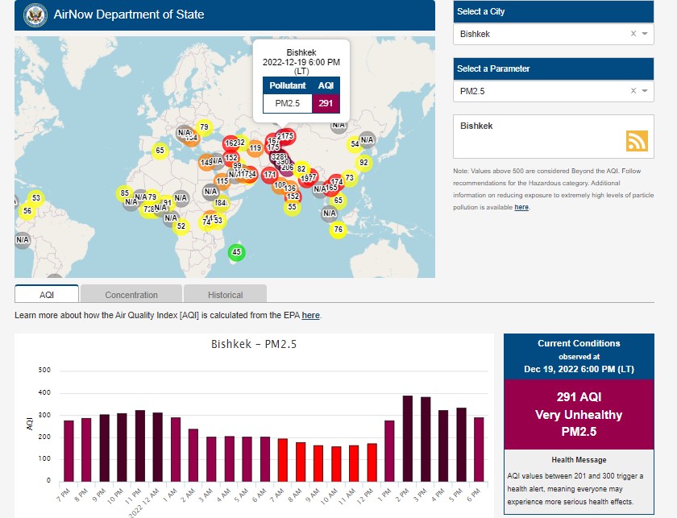Click the 2 PM bar in the chart
677x518 pixels.
(408, 438)
